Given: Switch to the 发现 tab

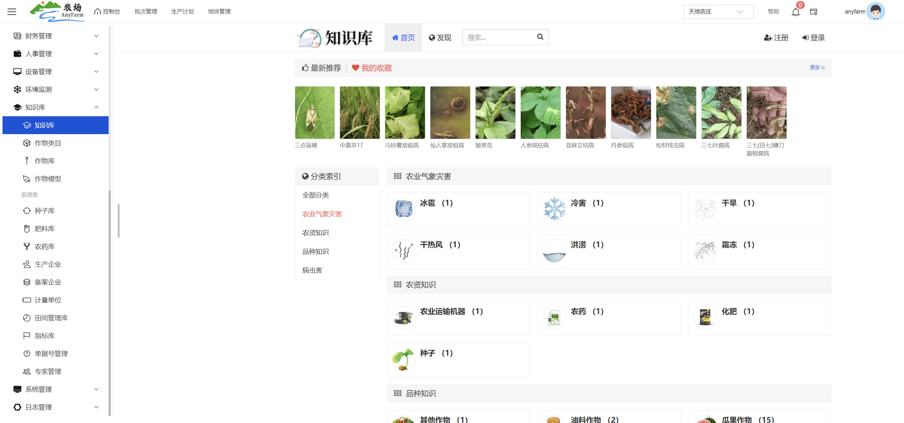Looking at the screenshot, I should point(440,38).
